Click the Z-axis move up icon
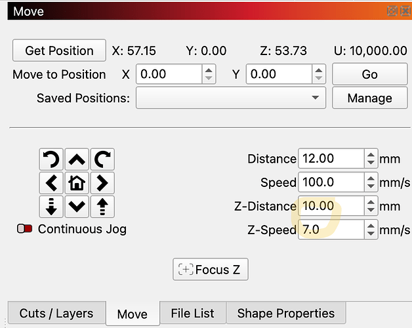Viewport: 412px width, 328px height. pos(102,206)
